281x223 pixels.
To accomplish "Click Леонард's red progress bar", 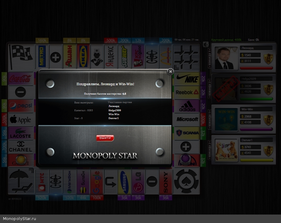I will [256, 68].
